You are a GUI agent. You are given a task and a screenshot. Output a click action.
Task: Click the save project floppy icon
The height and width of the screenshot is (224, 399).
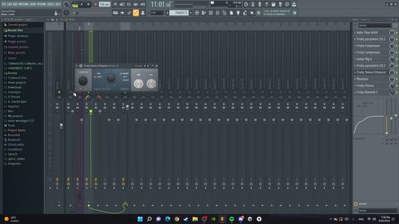[x=273, y=4]
